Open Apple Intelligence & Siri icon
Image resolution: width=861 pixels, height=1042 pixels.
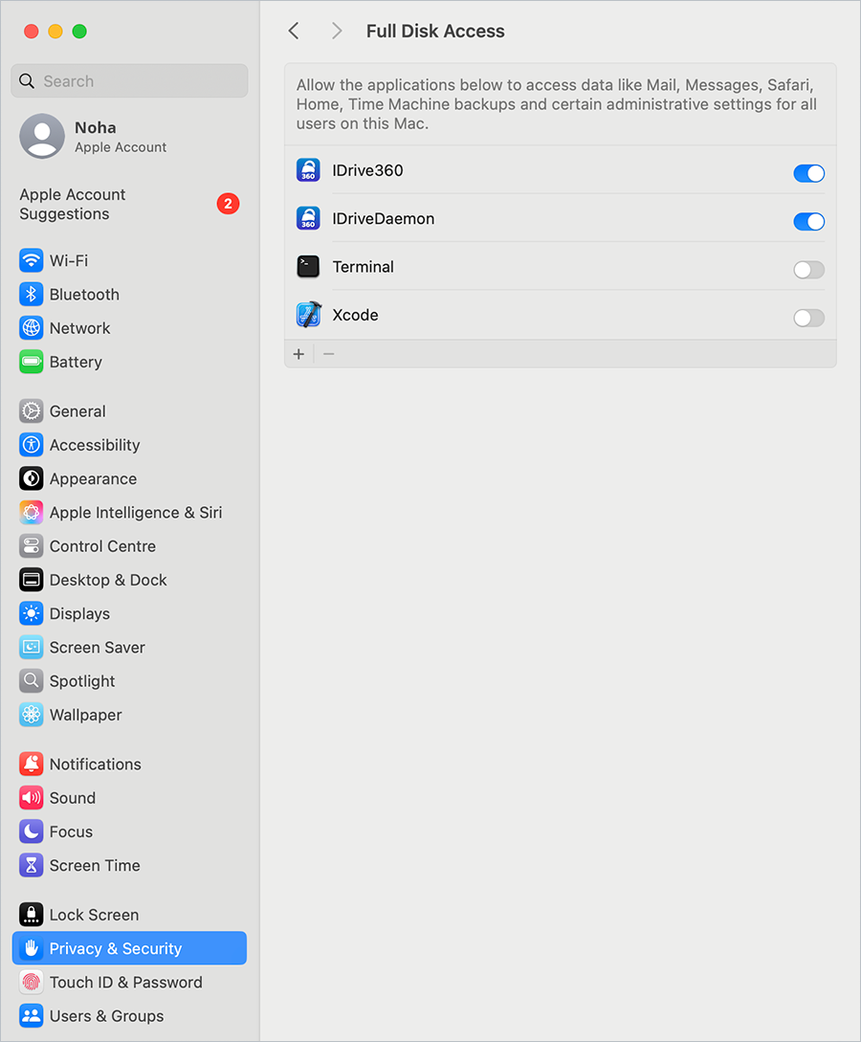(x=32, y=512)
